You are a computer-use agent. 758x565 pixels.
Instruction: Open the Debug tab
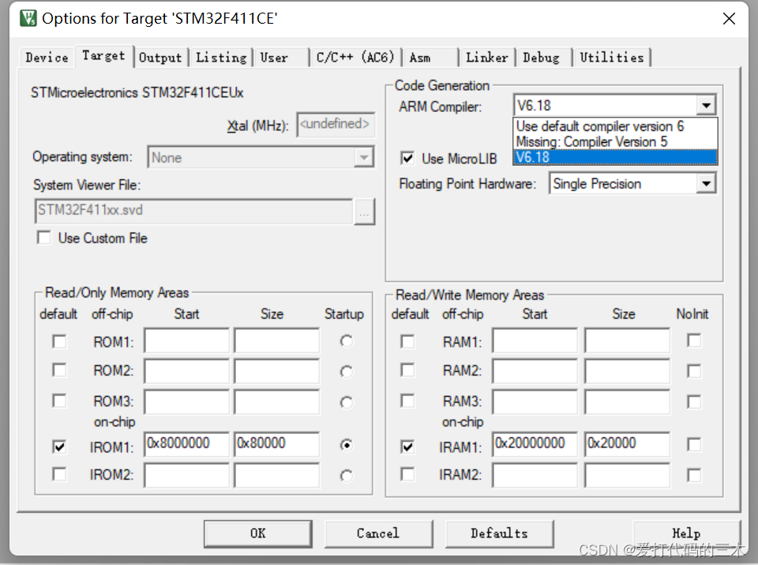(544, 58)
